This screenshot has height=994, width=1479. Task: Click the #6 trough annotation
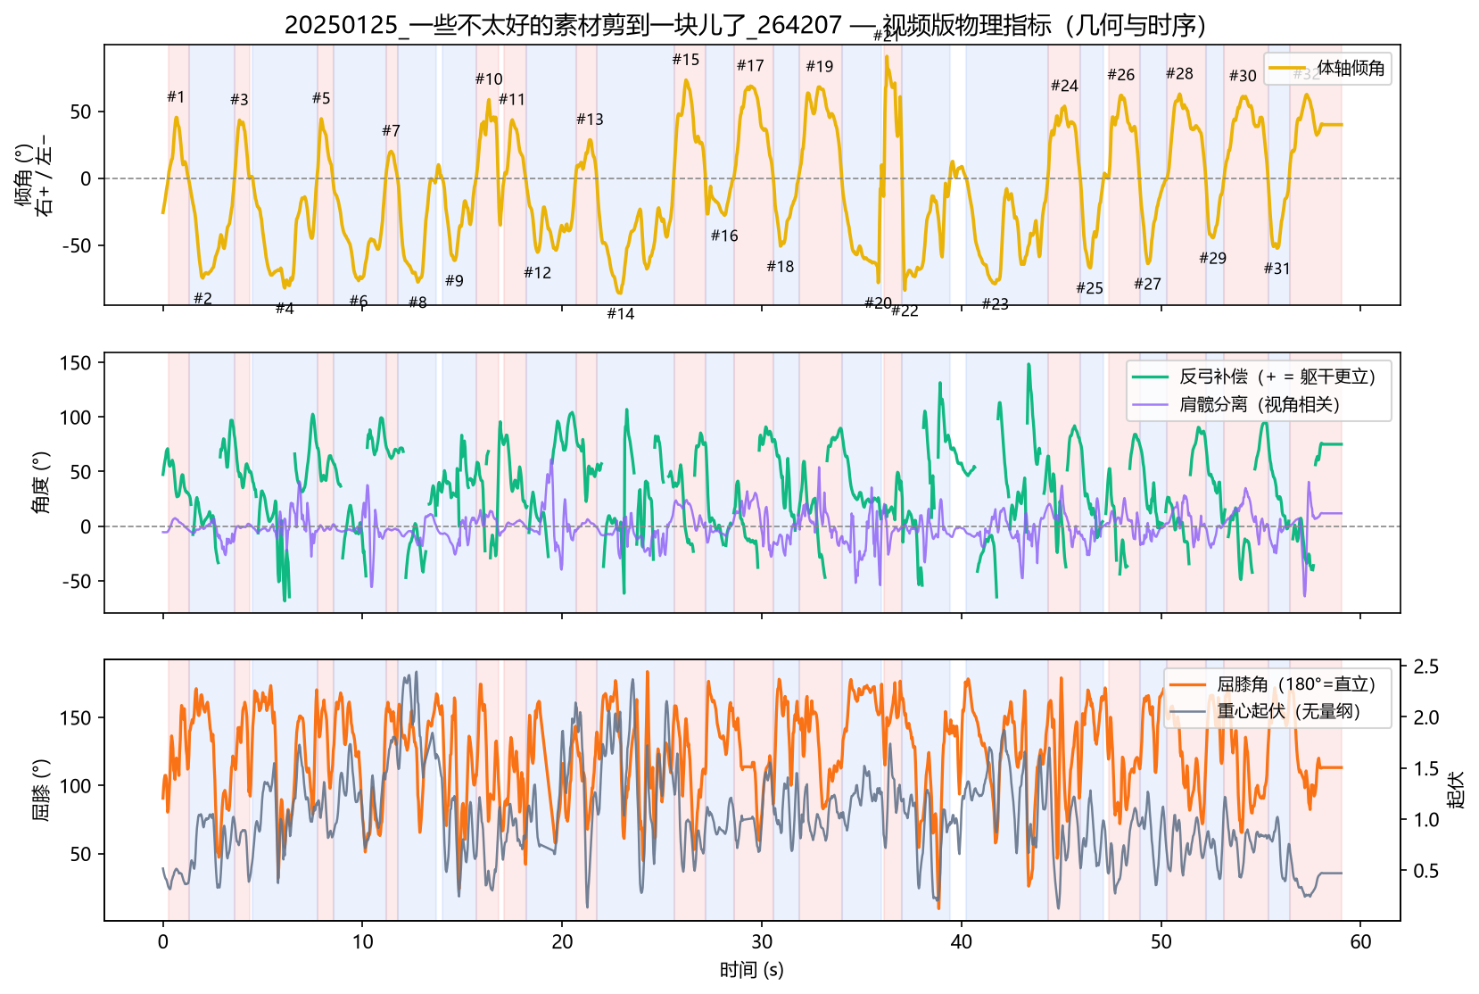359,301
